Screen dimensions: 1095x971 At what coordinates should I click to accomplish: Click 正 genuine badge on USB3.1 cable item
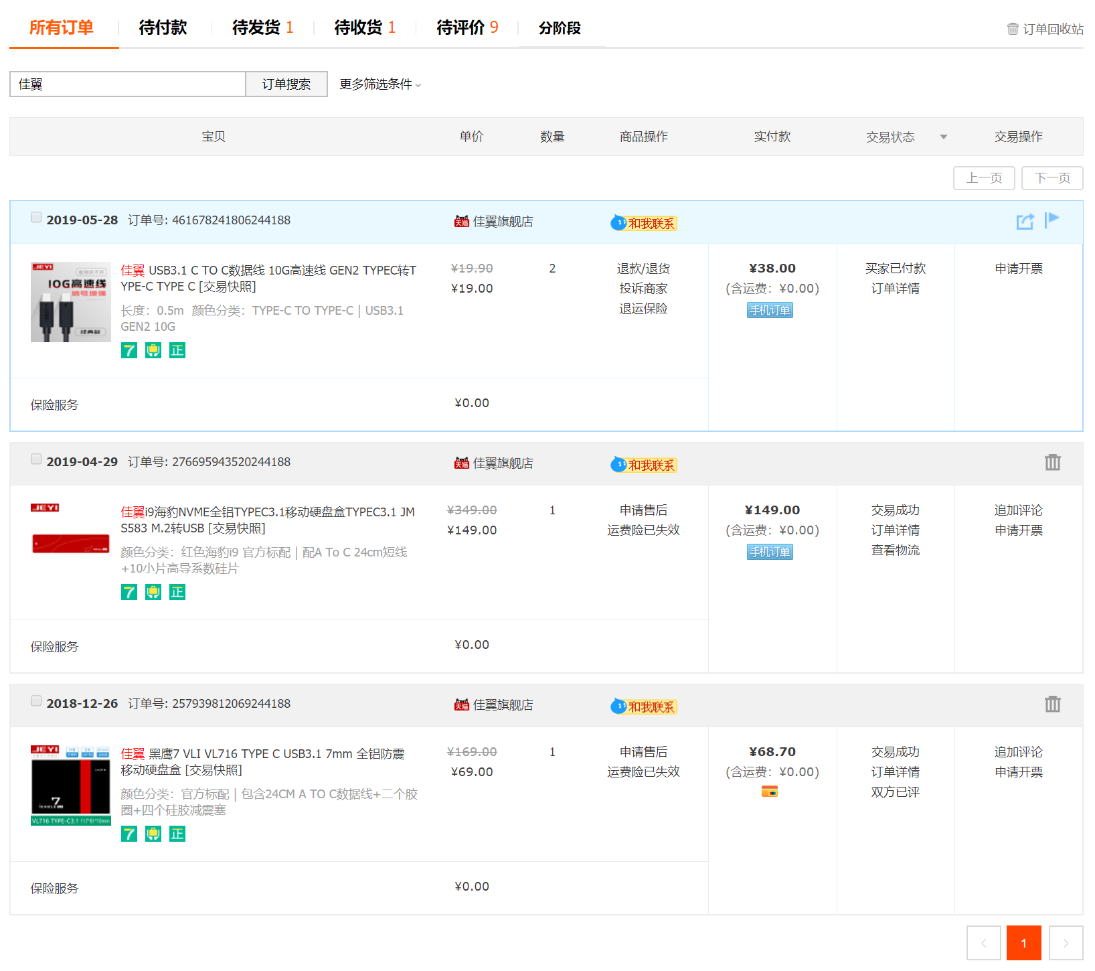pyautogui.click(x=177, y=350)
